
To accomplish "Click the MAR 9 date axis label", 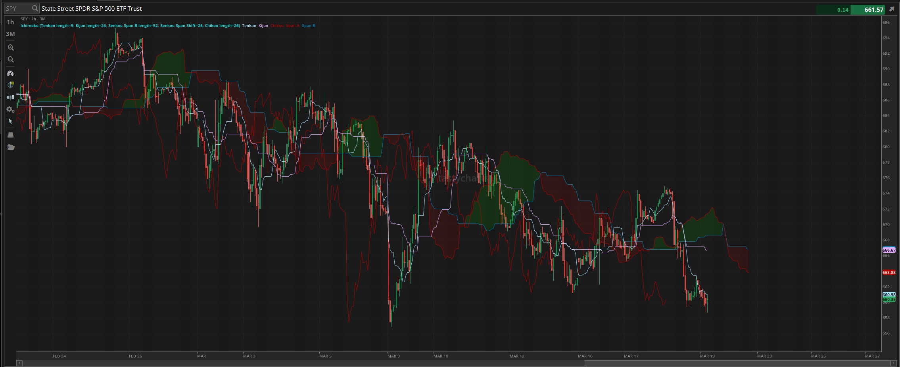I will (393, 356).
